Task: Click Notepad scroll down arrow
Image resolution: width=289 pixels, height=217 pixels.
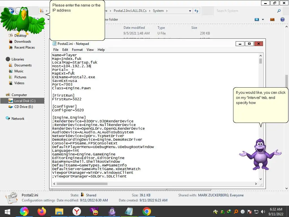Action: [260, 179]
